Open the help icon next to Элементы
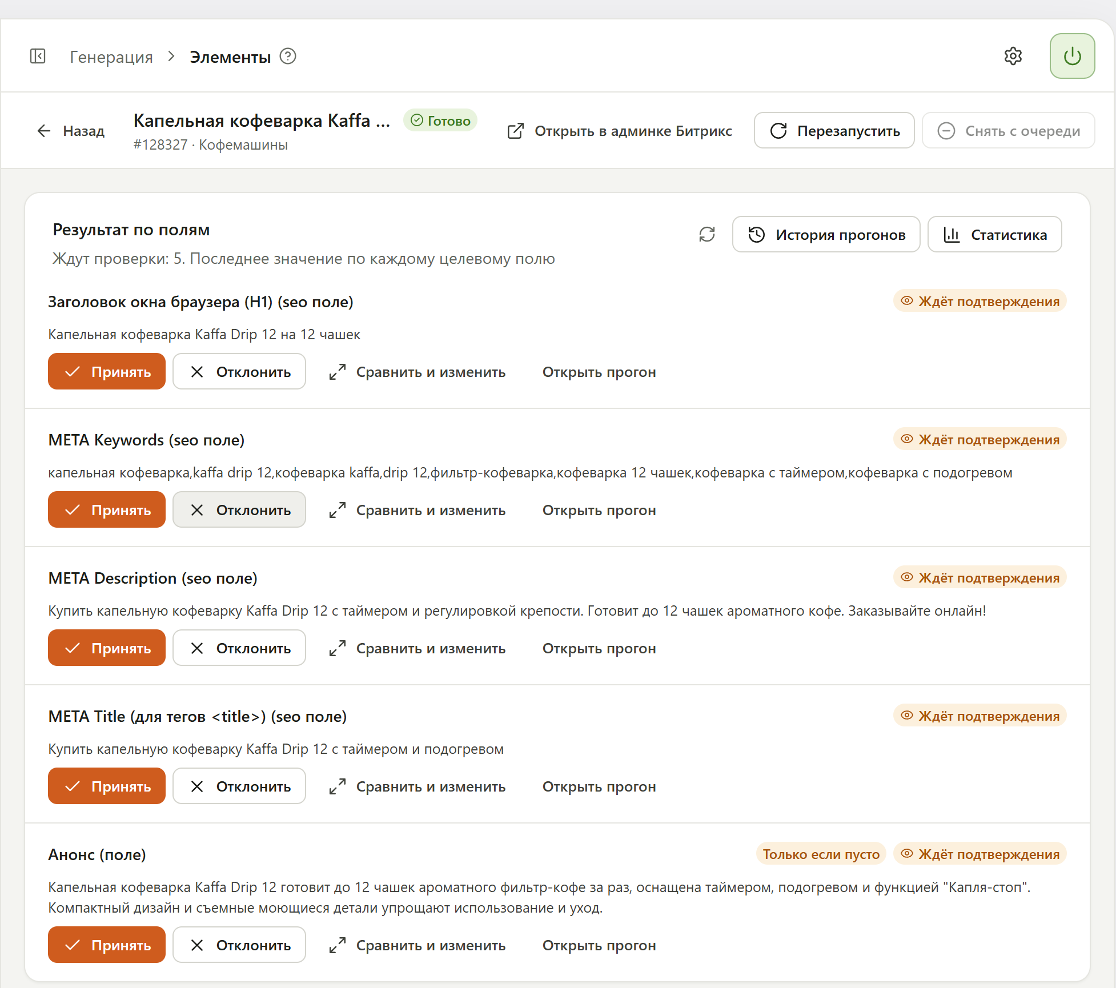Image resolution: width=1116 pixels, height=988 pixels. point(288,57)
